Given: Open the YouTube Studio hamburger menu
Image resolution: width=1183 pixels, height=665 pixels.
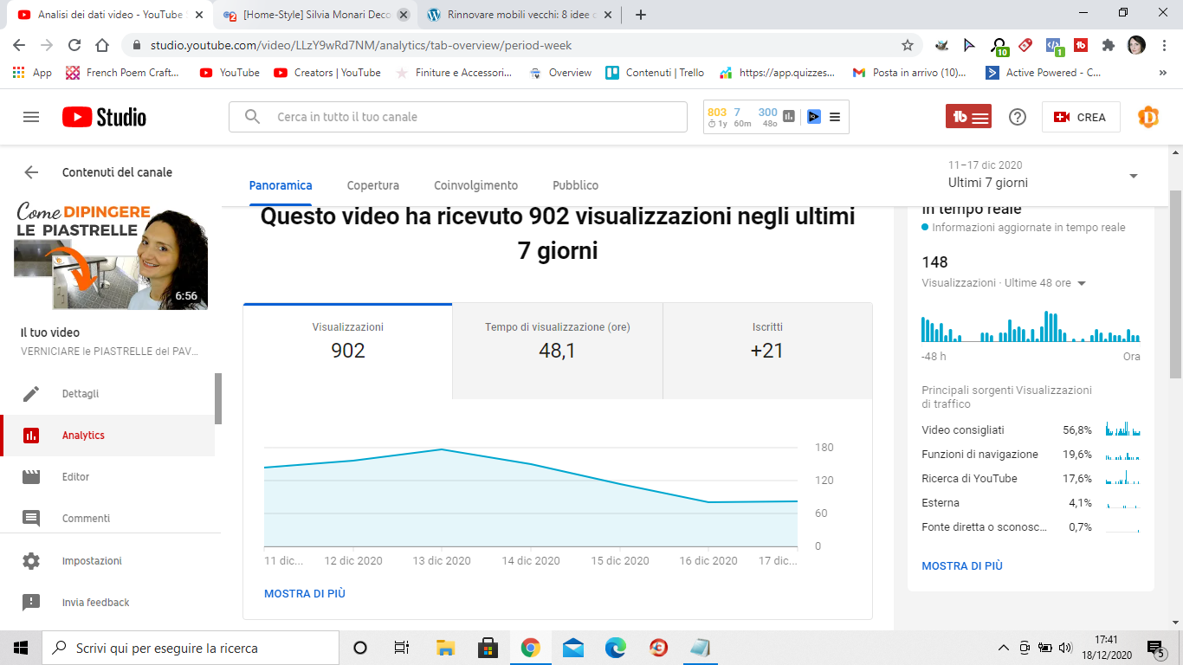Looking at the screenshot, I should (x=31, y=117).
